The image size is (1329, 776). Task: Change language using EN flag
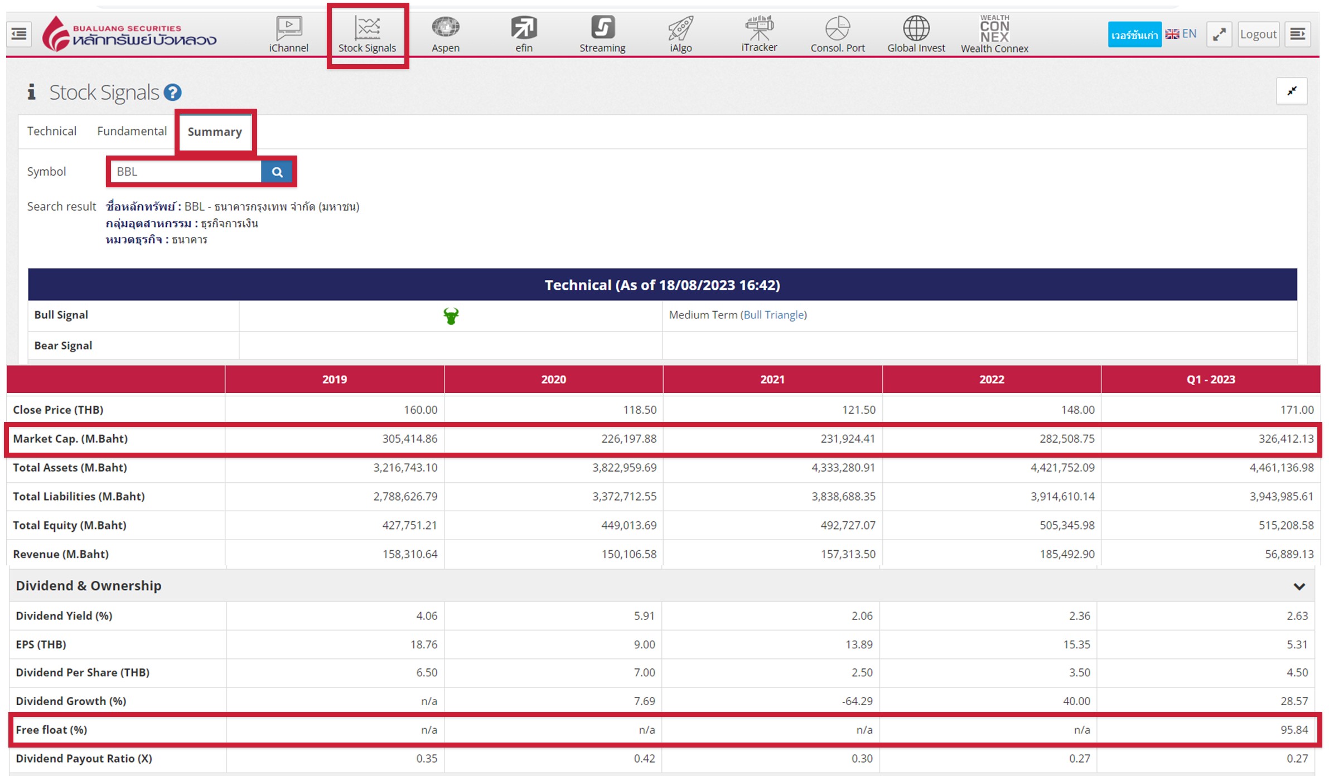[1181, 34]
